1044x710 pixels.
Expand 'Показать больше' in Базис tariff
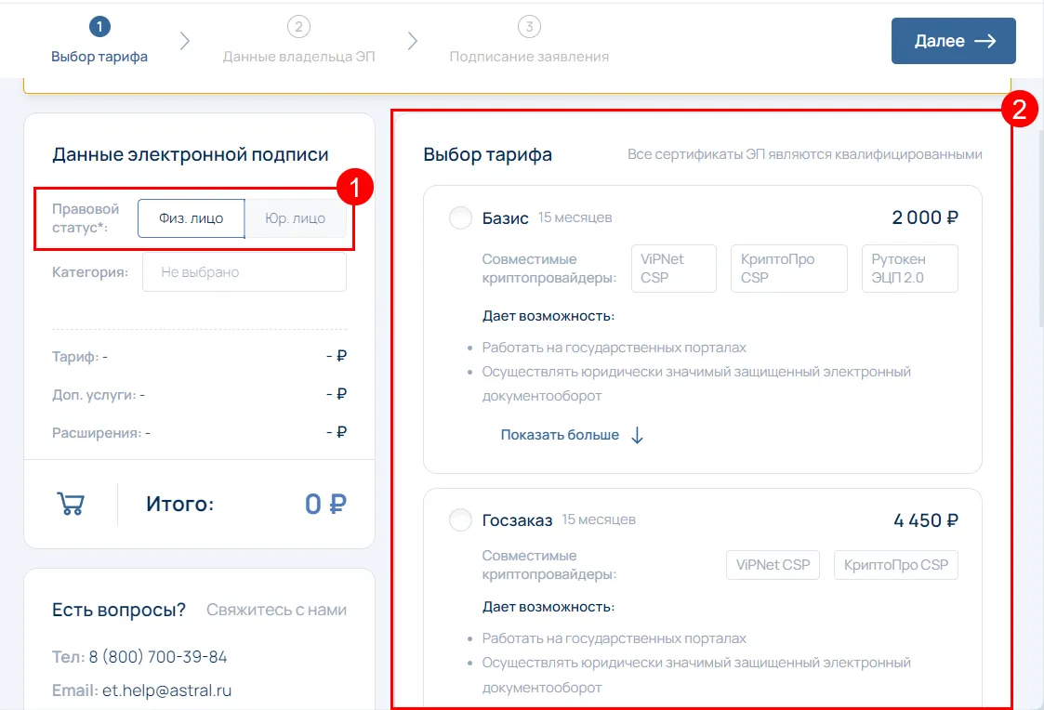tap(560, 435)
